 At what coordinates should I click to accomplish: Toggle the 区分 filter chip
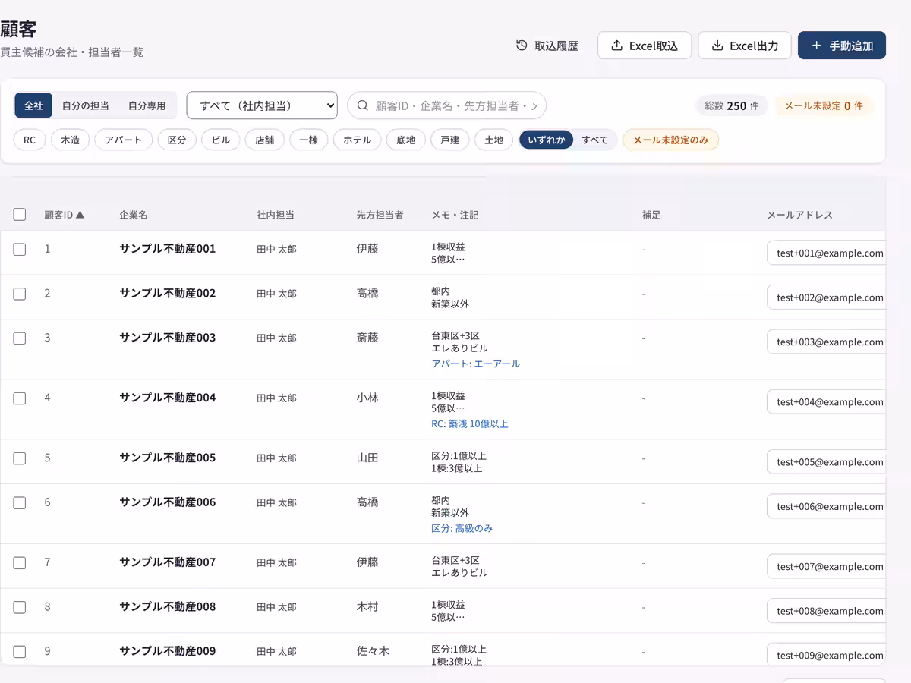177,140
